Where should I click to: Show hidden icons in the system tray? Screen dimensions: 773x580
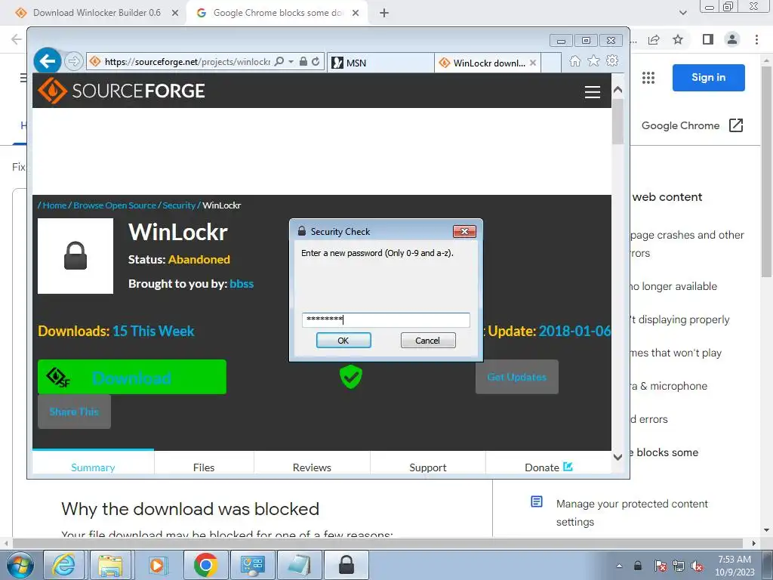(x=619, y=566)
